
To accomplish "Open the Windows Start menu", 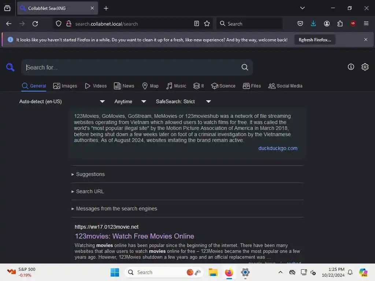I will click(115, 272).
